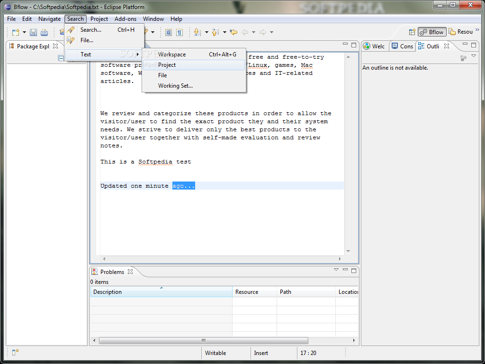This screenshot has height=364, width=485.
Task: Click the New wizard toolbar icon
Action: [x=16, y=32]
